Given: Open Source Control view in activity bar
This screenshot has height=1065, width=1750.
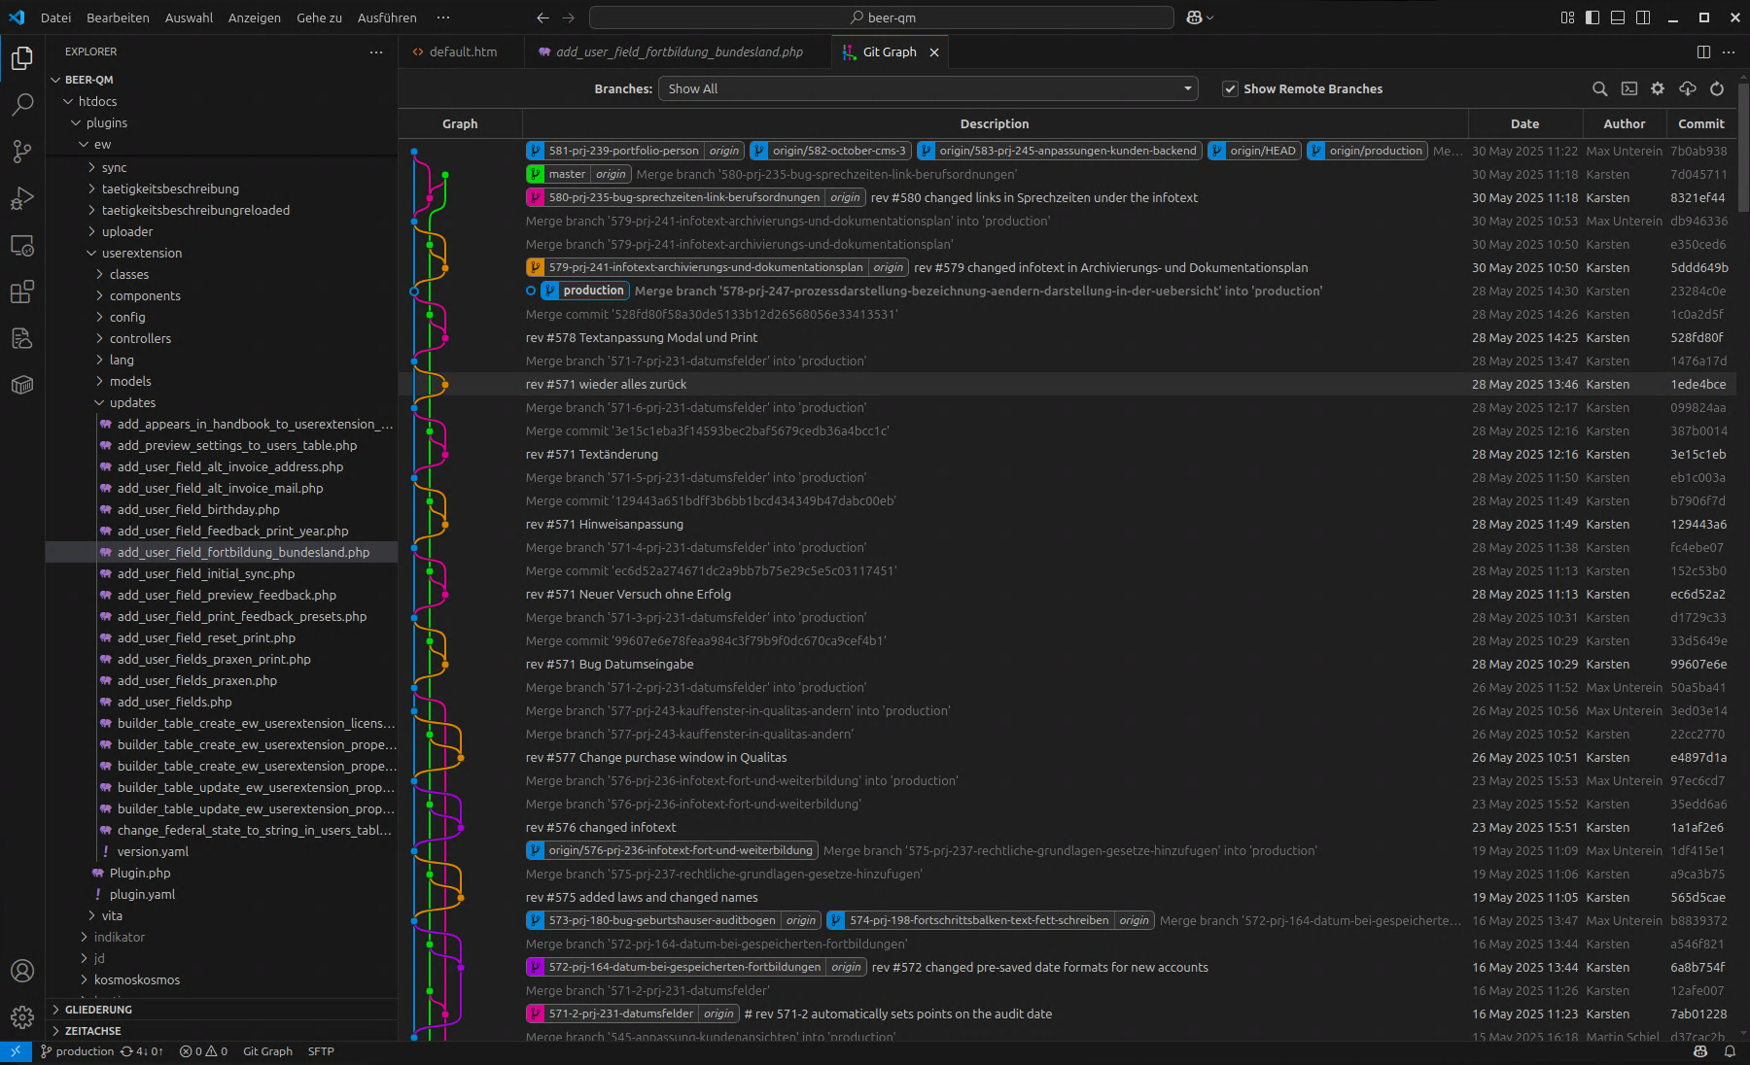Looking at the screenshot, I should [22, 152].
